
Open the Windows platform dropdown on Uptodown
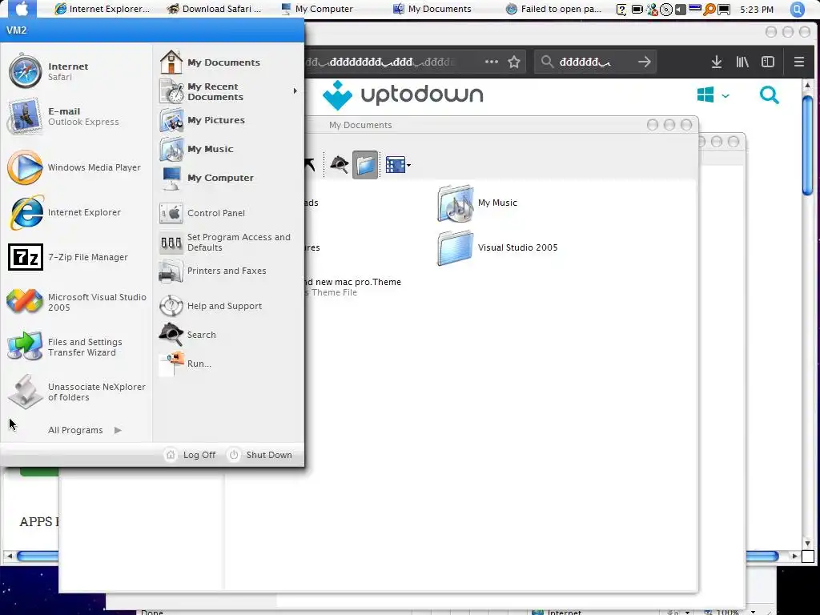713,95
